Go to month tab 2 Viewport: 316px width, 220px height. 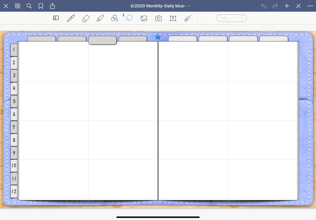(x=14, y=62)
